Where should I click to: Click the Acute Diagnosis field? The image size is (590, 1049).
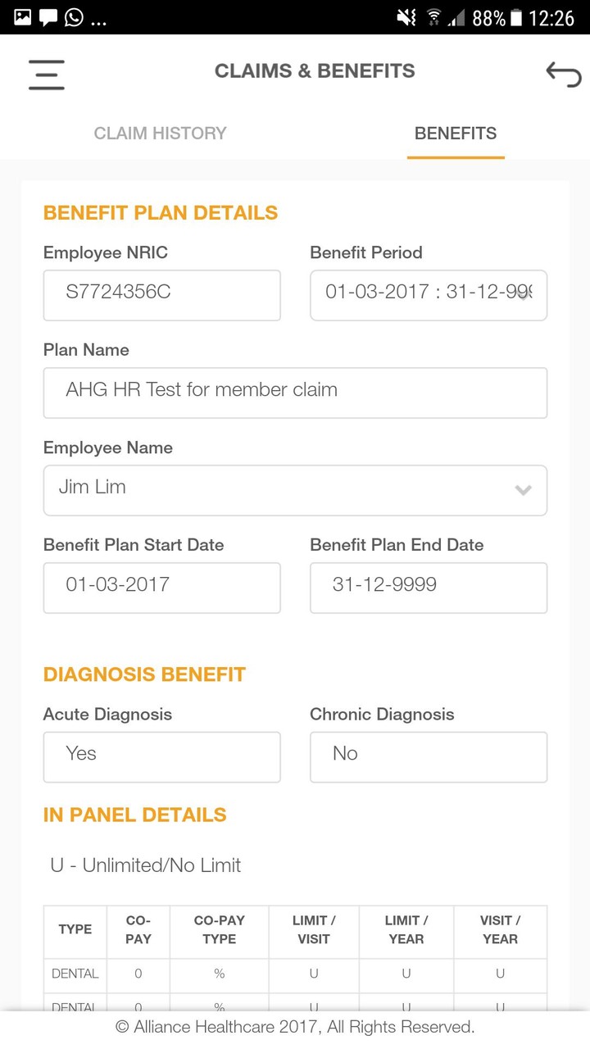161,756
